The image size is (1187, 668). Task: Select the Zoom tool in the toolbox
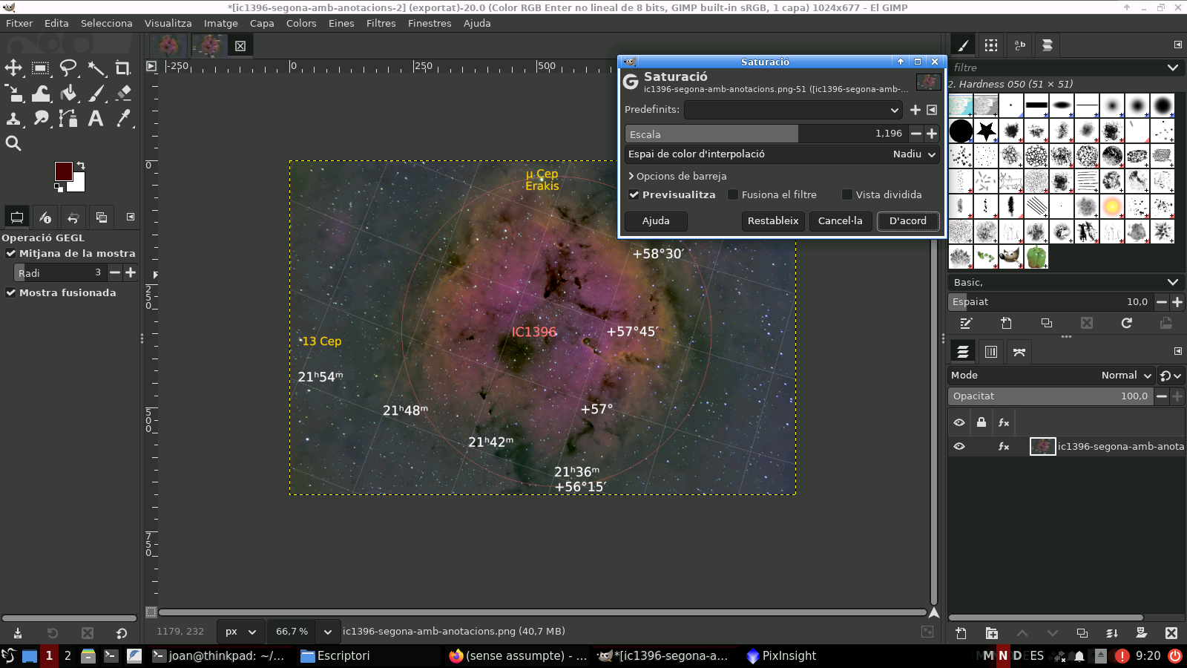click(13, 143)
